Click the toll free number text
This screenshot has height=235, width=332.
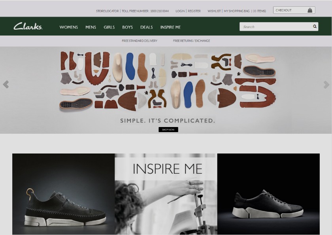click(145, 11)
